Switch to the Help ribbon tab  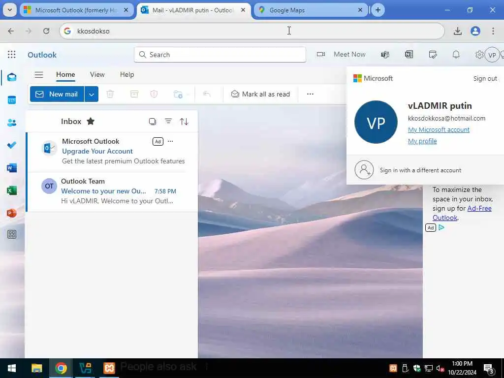click(127, 75)
